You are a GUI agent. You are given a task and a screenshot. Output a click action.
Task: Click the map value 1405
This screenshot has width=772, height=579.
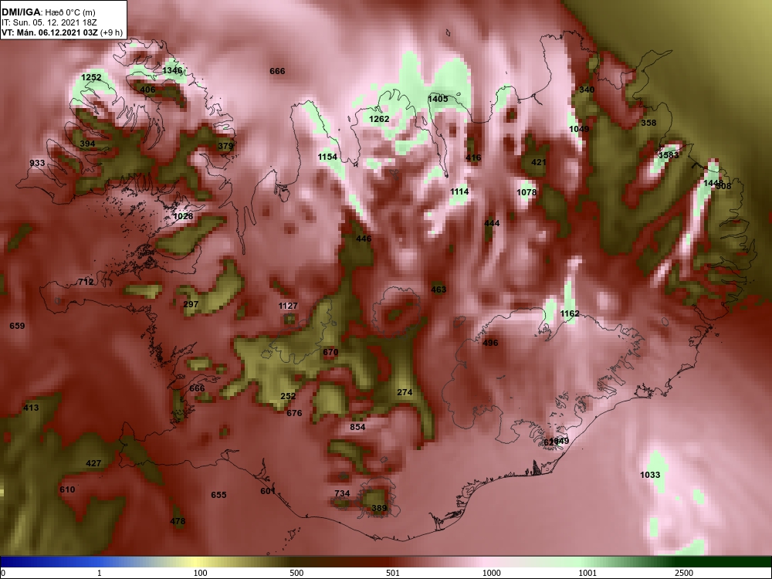438,99
